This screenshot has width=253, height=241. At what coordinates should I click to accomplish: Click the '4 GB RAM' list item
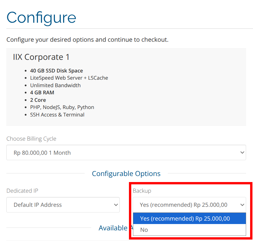42,93
